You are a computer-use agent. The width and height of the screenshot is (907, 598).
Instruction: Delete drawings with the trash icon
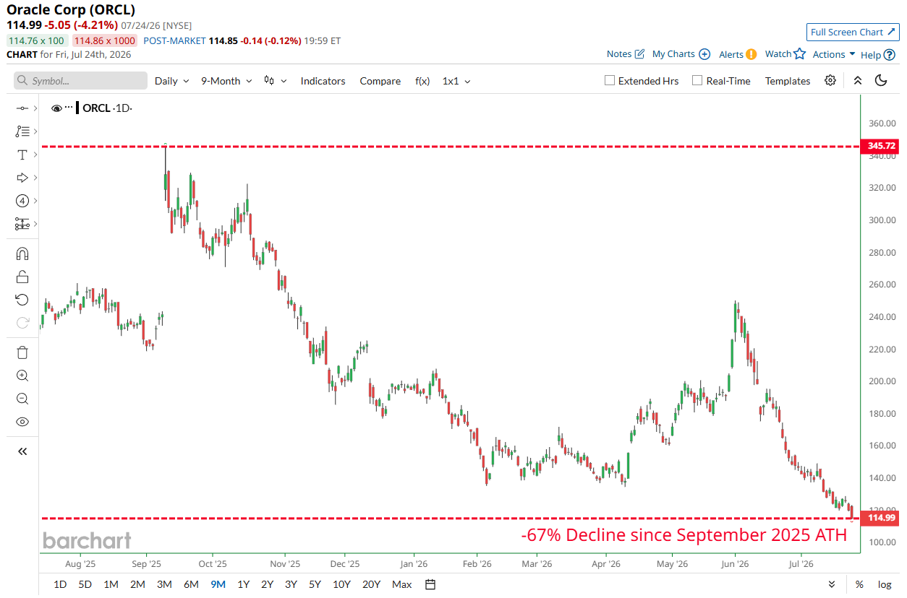click(x=22, y=352)
